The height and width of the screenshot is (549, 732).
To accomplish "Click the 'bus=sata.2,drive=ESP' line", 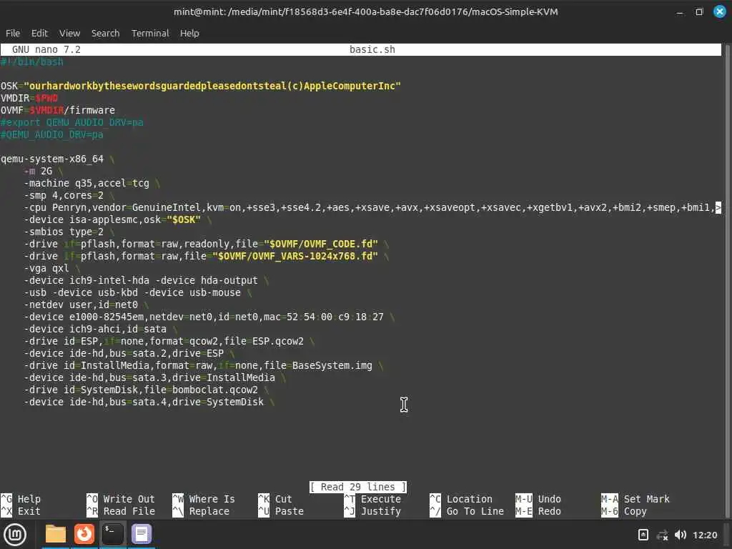I will click(x=129, y=353).
